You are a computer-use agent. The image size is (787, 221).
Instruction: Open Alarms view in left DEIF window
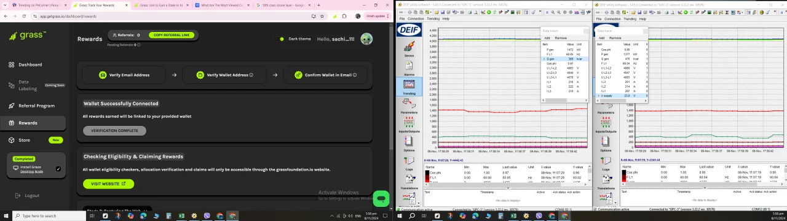point(409,68)
